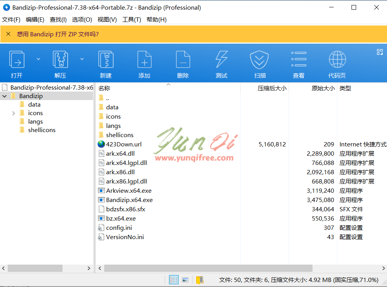The image size is (387, 287).
Task: Select ark.x86.dll in file list
Action: coord(120,172)
